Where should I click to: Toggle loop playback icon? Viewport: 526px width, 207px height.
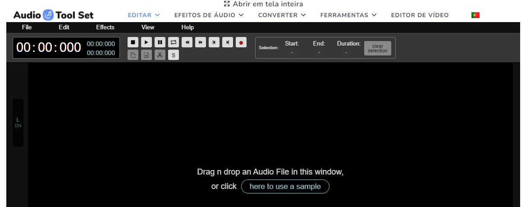click(174, 42)
